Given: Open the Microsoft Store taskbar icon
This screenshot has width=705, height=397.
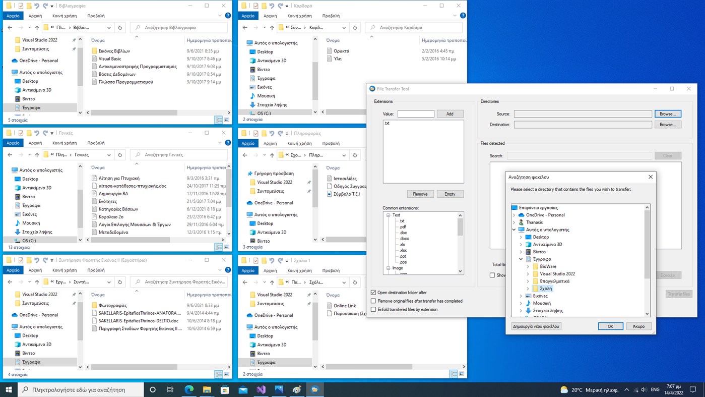Looking at the screenshot, I should coord(225,389).
